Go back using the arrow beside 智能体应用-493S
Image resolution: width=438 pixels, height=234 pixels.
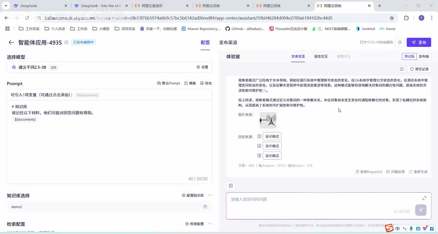point(11,42)
